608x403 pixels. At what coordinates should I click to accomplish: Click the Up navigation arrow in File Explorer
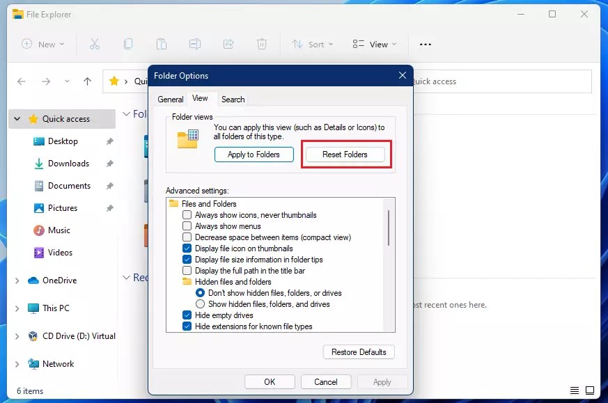tap(87, 81)
